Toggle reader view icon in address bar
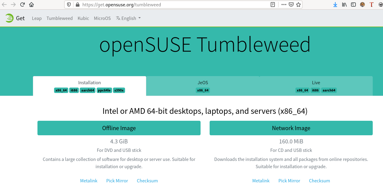 click(x=273, y=5)
